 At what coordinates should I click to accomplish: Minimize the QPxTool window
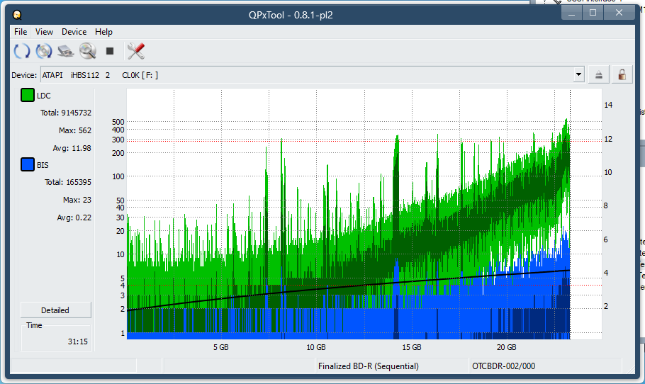click(571, 13)
